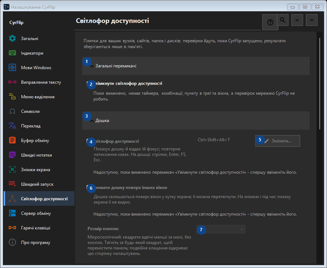Image resolution: width=327 pixels, height=268 pixels.
Task: Select the Знімки екрана capture icon
Action: click(x=12, y=170)
